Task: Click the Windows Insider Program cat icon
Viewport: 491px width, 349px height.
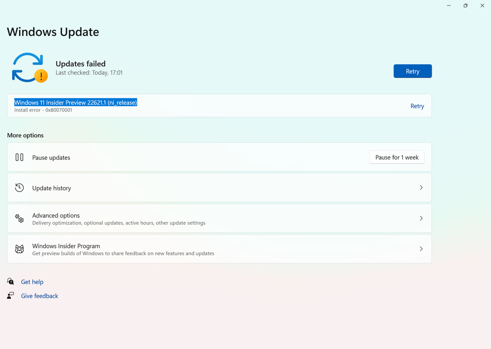Action: click(19, 249)
